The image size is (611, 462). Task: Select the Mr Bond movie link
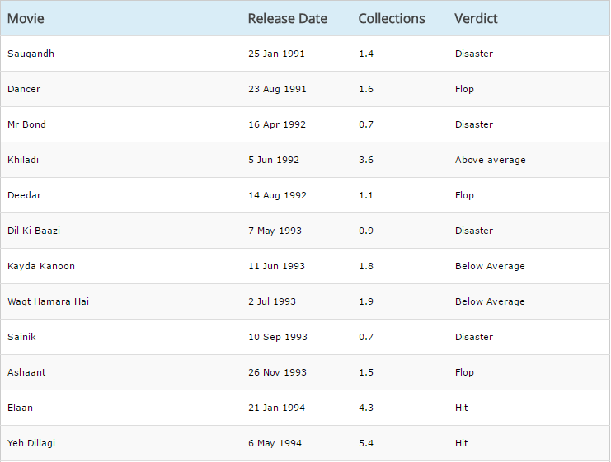26,124
